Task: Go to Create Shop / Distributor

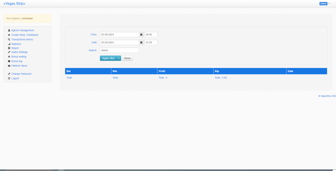Action: (x=25, y=35)
